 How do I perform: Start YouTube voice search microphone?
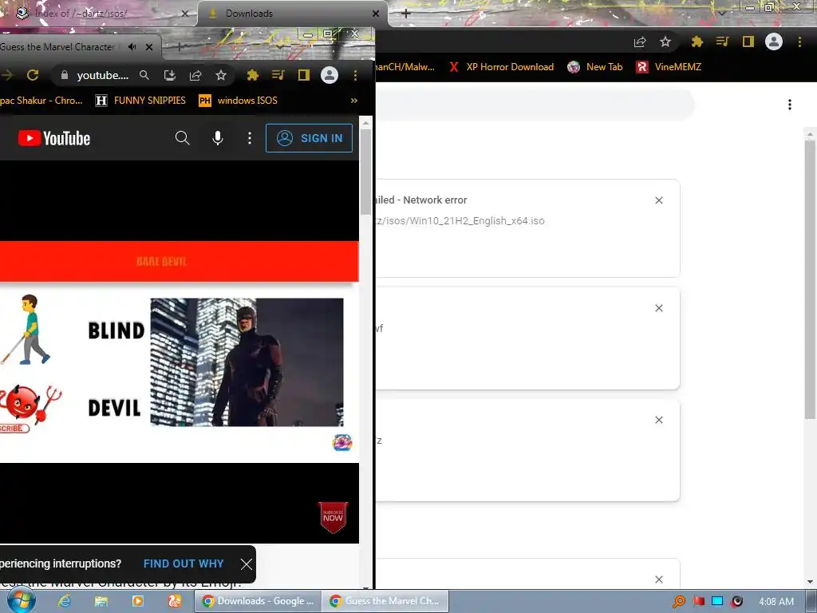click(x=218, y=138)
